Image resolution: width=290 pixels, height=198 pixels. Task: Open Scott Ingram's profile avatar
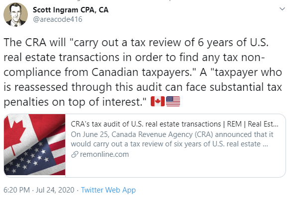(x=16, y=14)
